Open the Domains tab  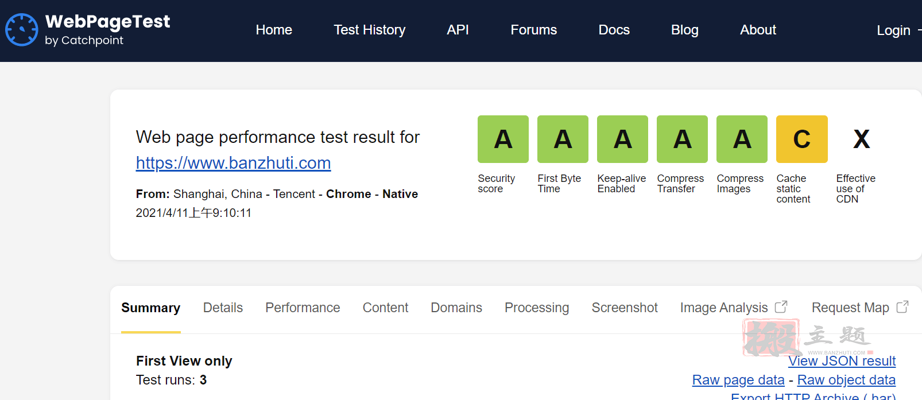(456, 308)
